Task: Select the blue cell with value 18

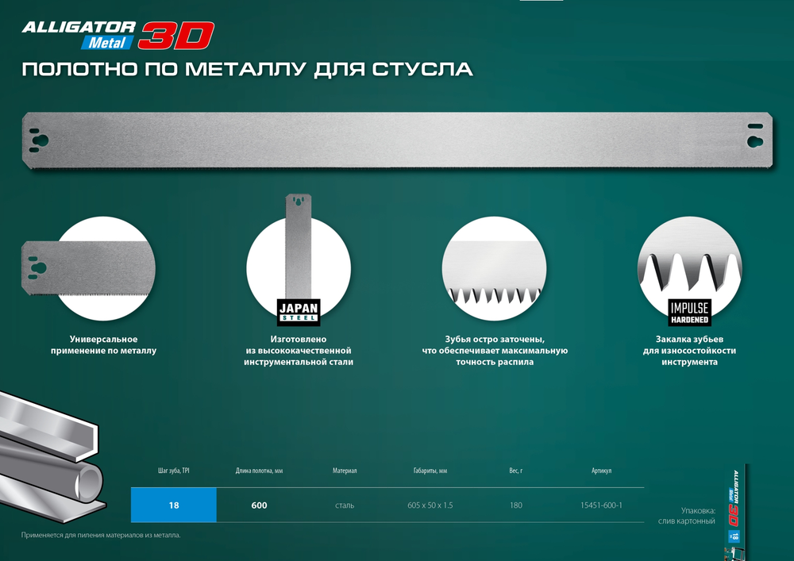Action: click(x=174, y=505)
